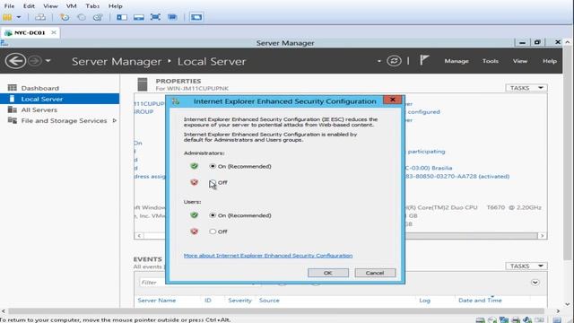The image size is (574, 323).
Task: Sort events by Date and Time column
Action: tap(480, 300)
